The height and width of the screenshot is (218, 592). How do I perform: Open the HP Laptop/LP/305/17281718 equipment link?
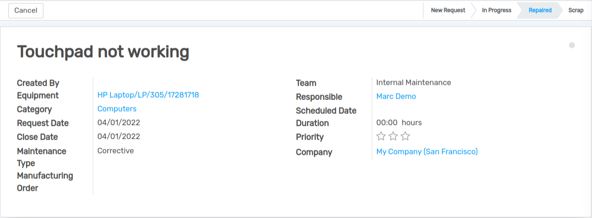[148, 95]
